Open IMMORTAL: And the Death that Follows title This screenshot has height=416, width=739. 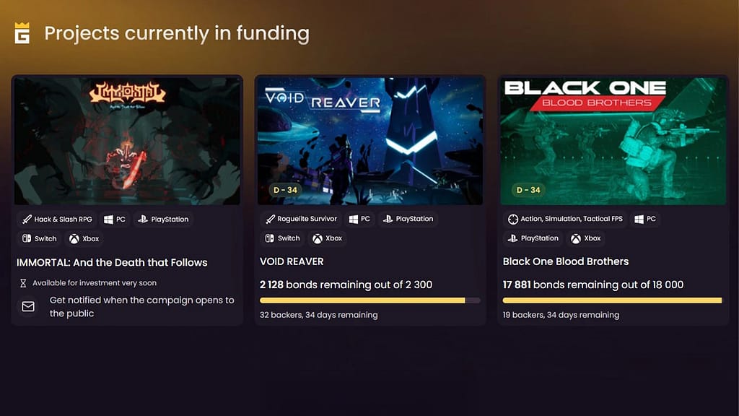pyautogui.click(x=112, y=262)
